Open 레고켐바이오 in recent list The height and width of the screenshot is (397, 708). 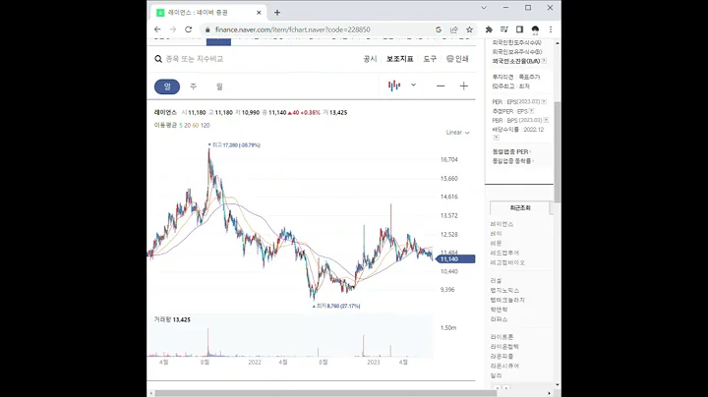tap(507, 262)
